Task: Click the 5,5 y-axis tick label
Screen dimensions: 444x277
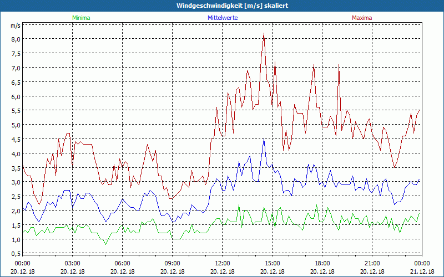Action: tap(16, 111)
